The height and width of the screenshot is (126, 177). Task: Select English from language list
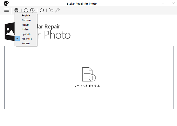(x=26, y=16)
